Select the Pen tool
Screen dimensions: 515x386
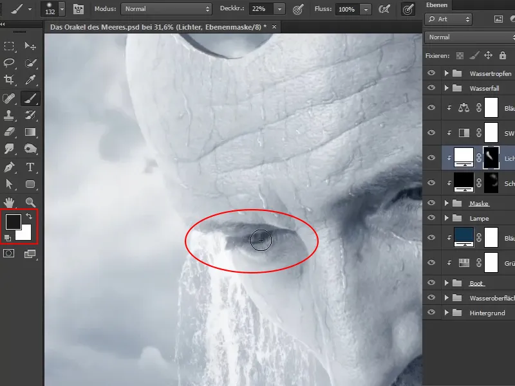click(x=9, y=167)
